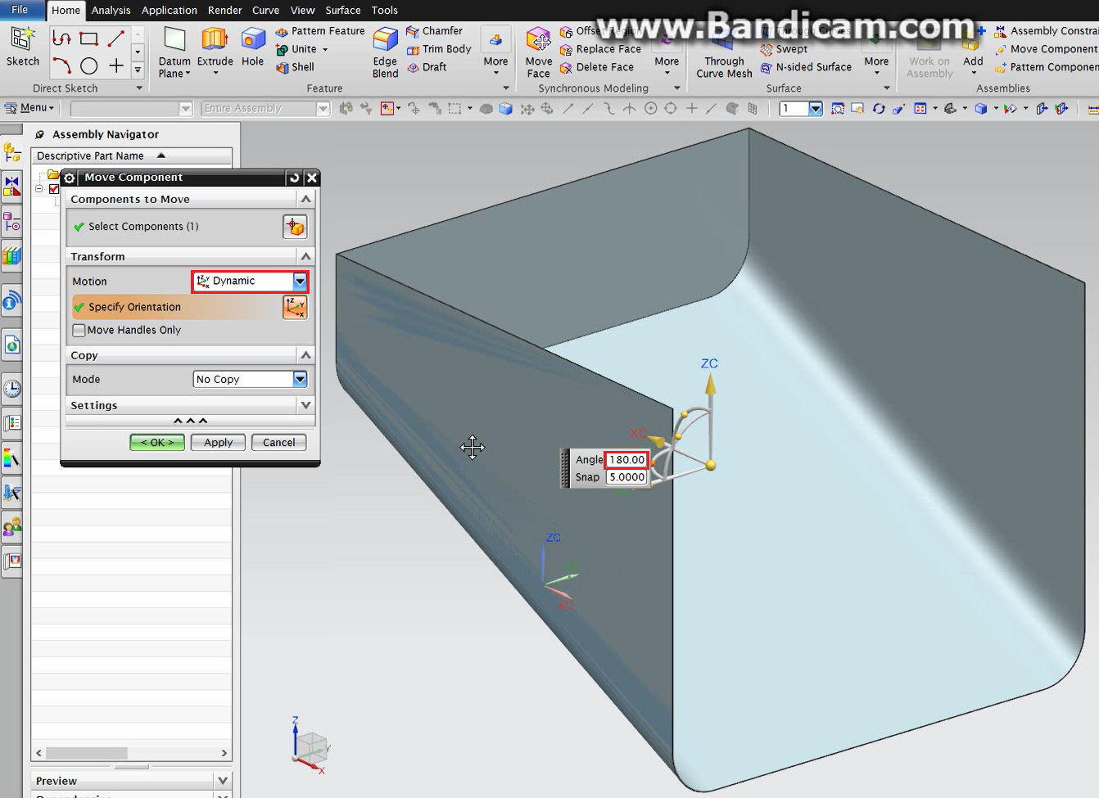Choose Assembly Constraints command

(1047, 31)
